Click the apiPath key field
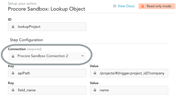Image resolution: width=176 pixels, height=97 pixels. point(47,73)
